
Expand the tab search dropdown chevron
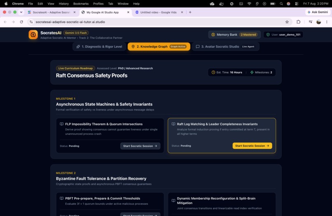[21, 12]
